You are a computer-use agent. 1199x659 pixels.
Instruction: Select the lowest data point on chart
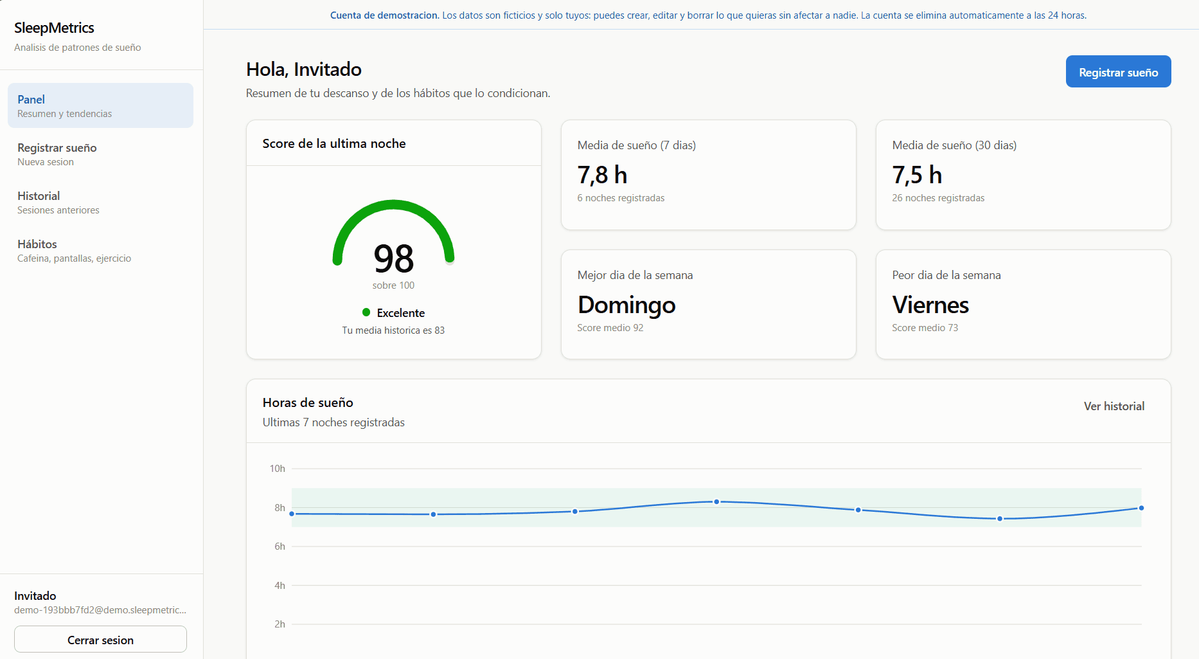(1000, 518)
